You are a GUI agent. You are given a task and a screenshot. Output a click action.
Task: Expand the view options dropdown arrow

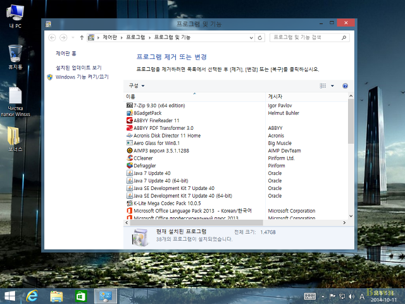pos(332,86)
